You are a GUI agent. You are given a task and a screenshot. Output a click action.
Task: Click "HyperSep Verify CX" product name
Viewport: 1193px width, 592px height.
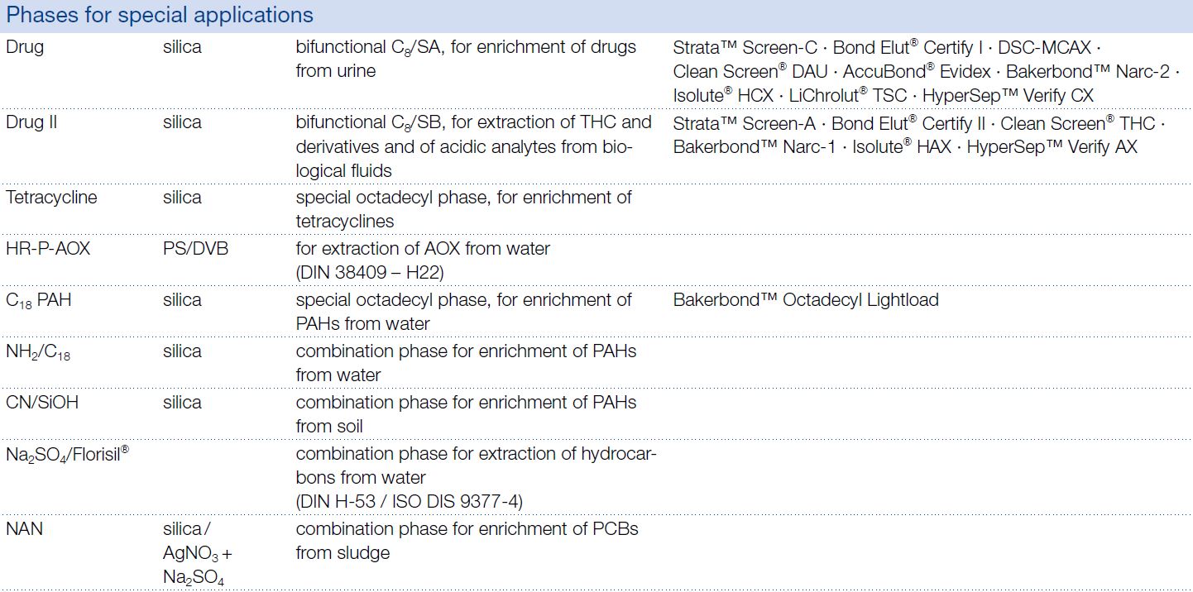(x=1008, y=96)
